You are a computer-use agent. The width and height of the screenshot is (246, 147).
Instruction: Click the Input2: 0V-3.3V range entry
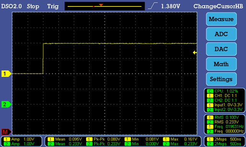225,110
